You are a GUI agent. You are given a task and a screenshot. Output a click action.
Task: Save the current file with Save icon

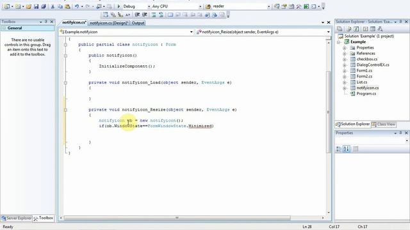(36, 6)
